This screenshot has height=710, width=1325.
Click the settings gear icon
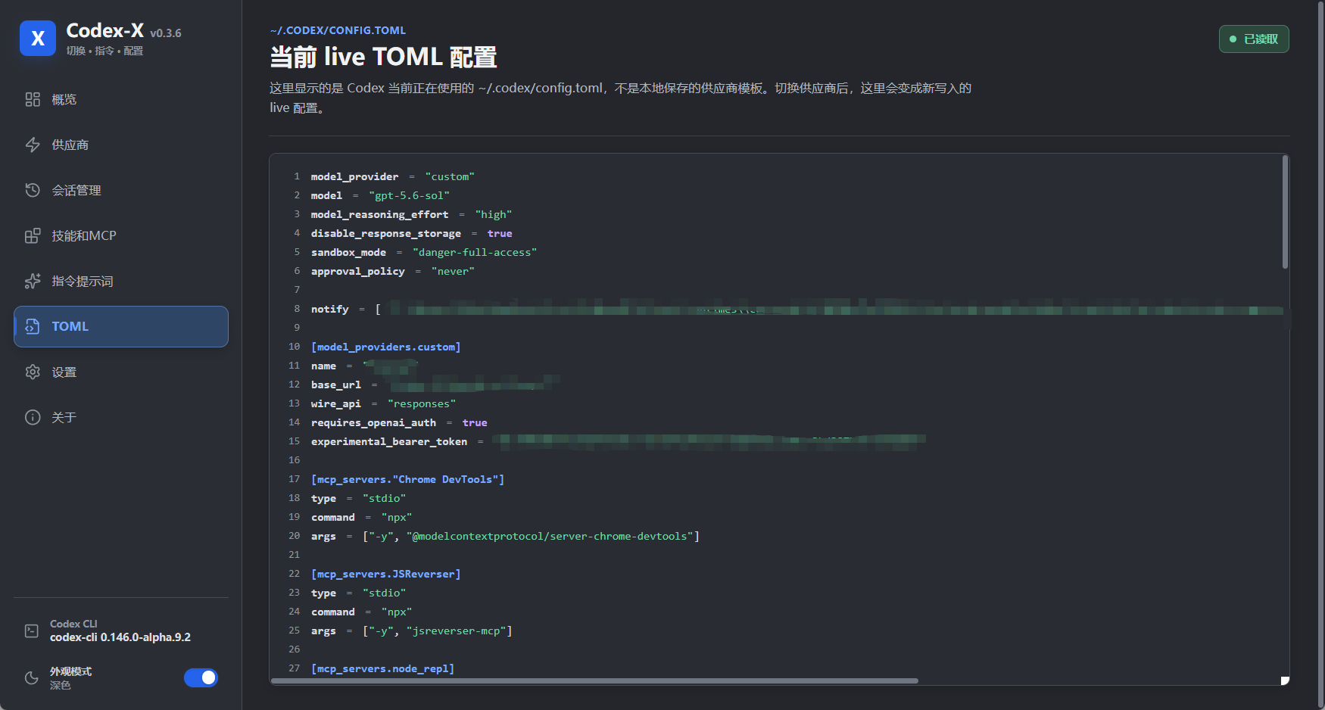(x=33, y=372)
